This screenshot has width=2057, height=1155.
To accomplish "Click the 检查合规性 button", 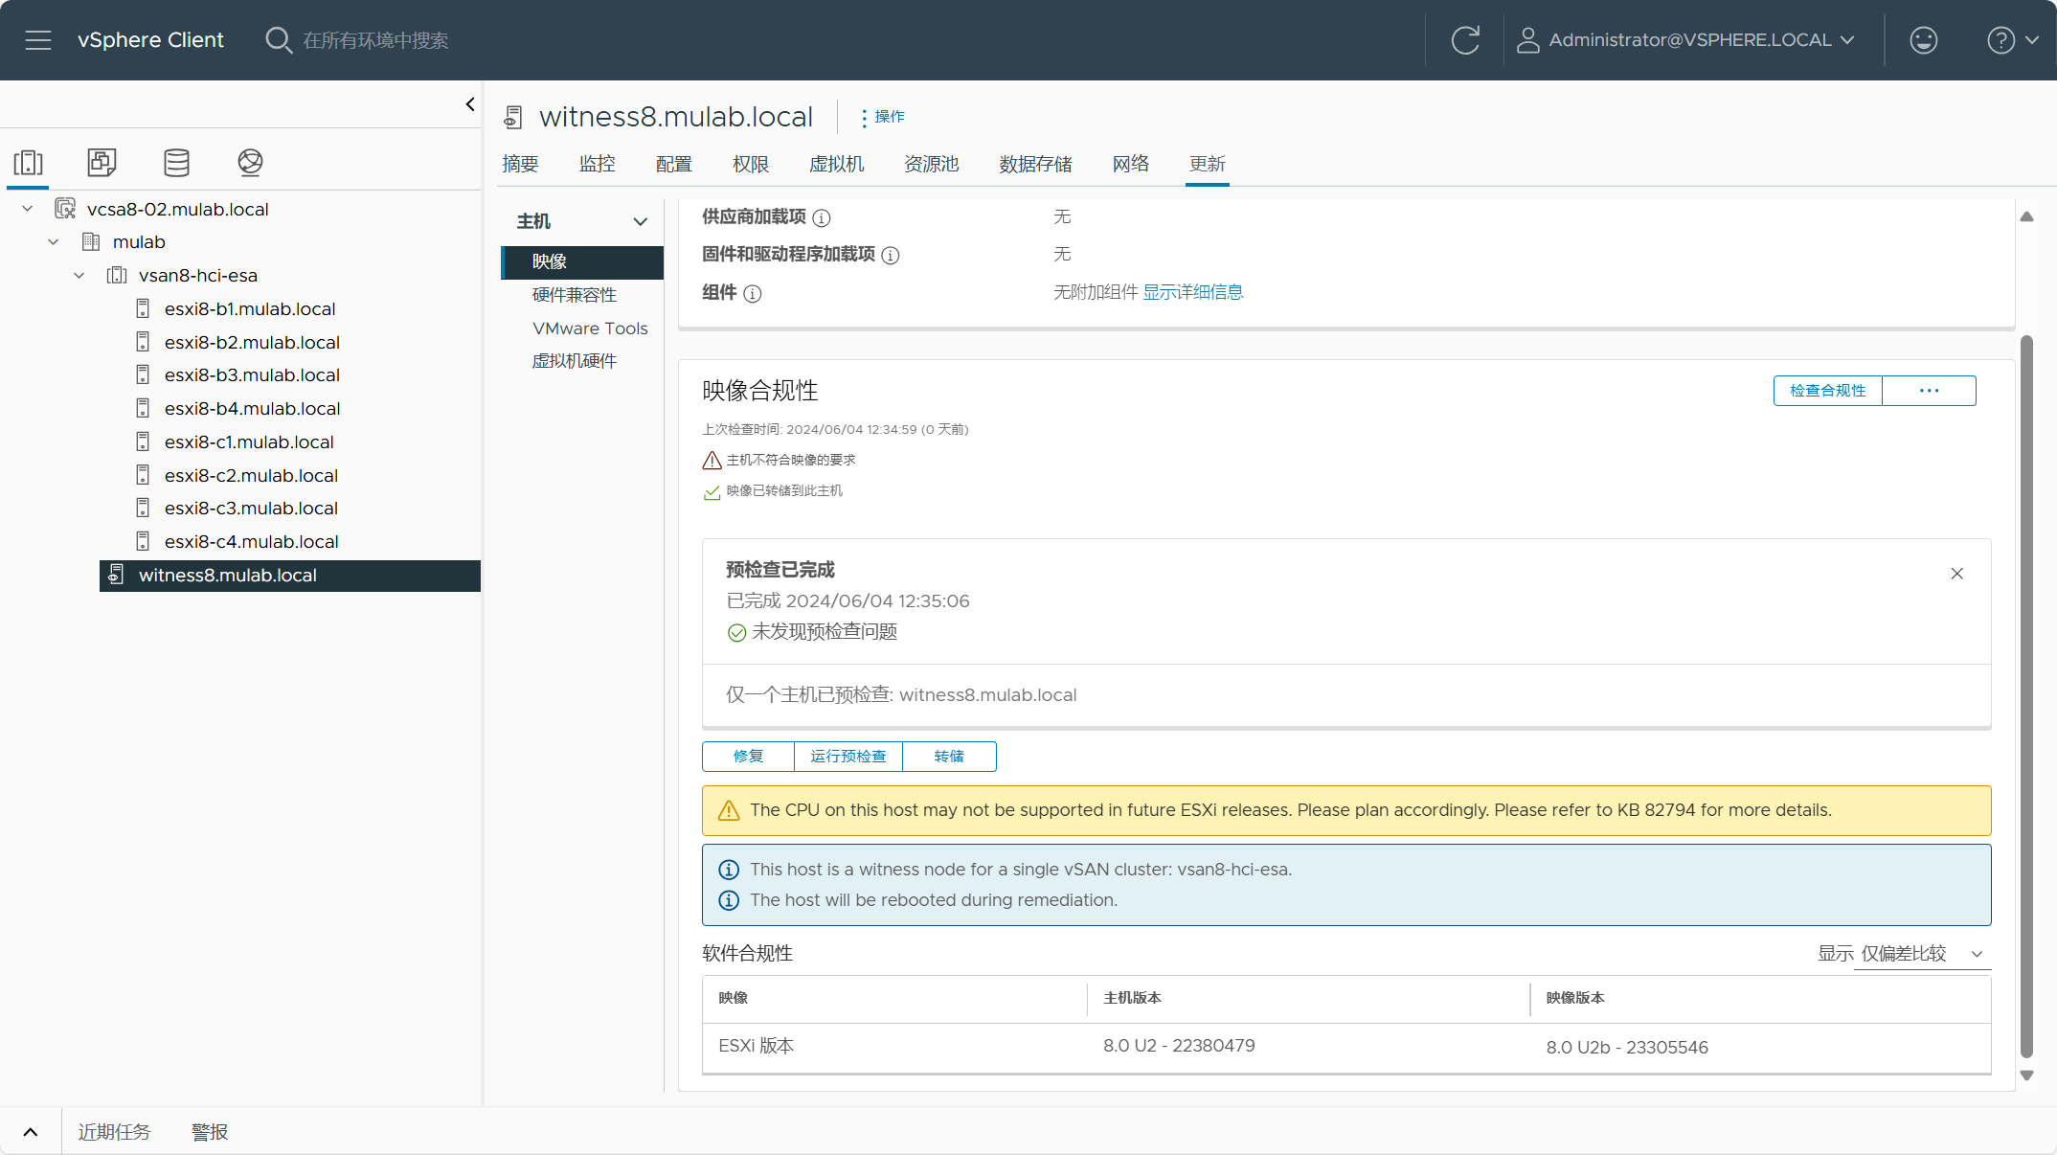I will [1827, 391].
